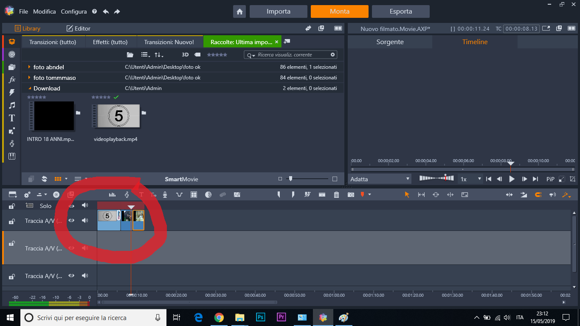Open the music category in the library sidebar

12,105
